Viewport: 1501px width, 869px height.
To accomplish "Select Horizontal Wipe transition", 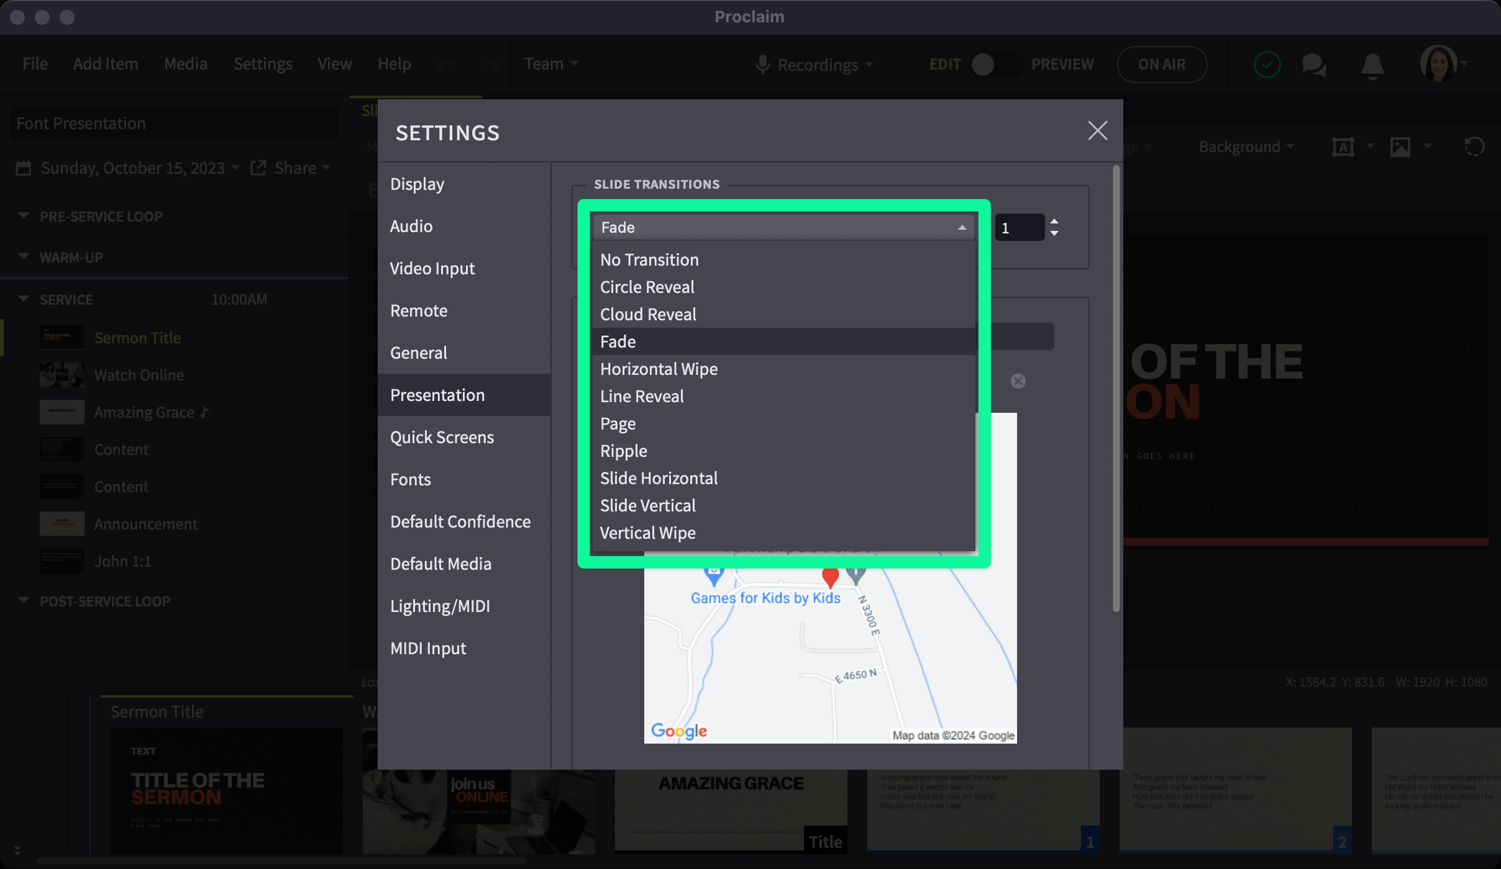I will pos(783,369).
